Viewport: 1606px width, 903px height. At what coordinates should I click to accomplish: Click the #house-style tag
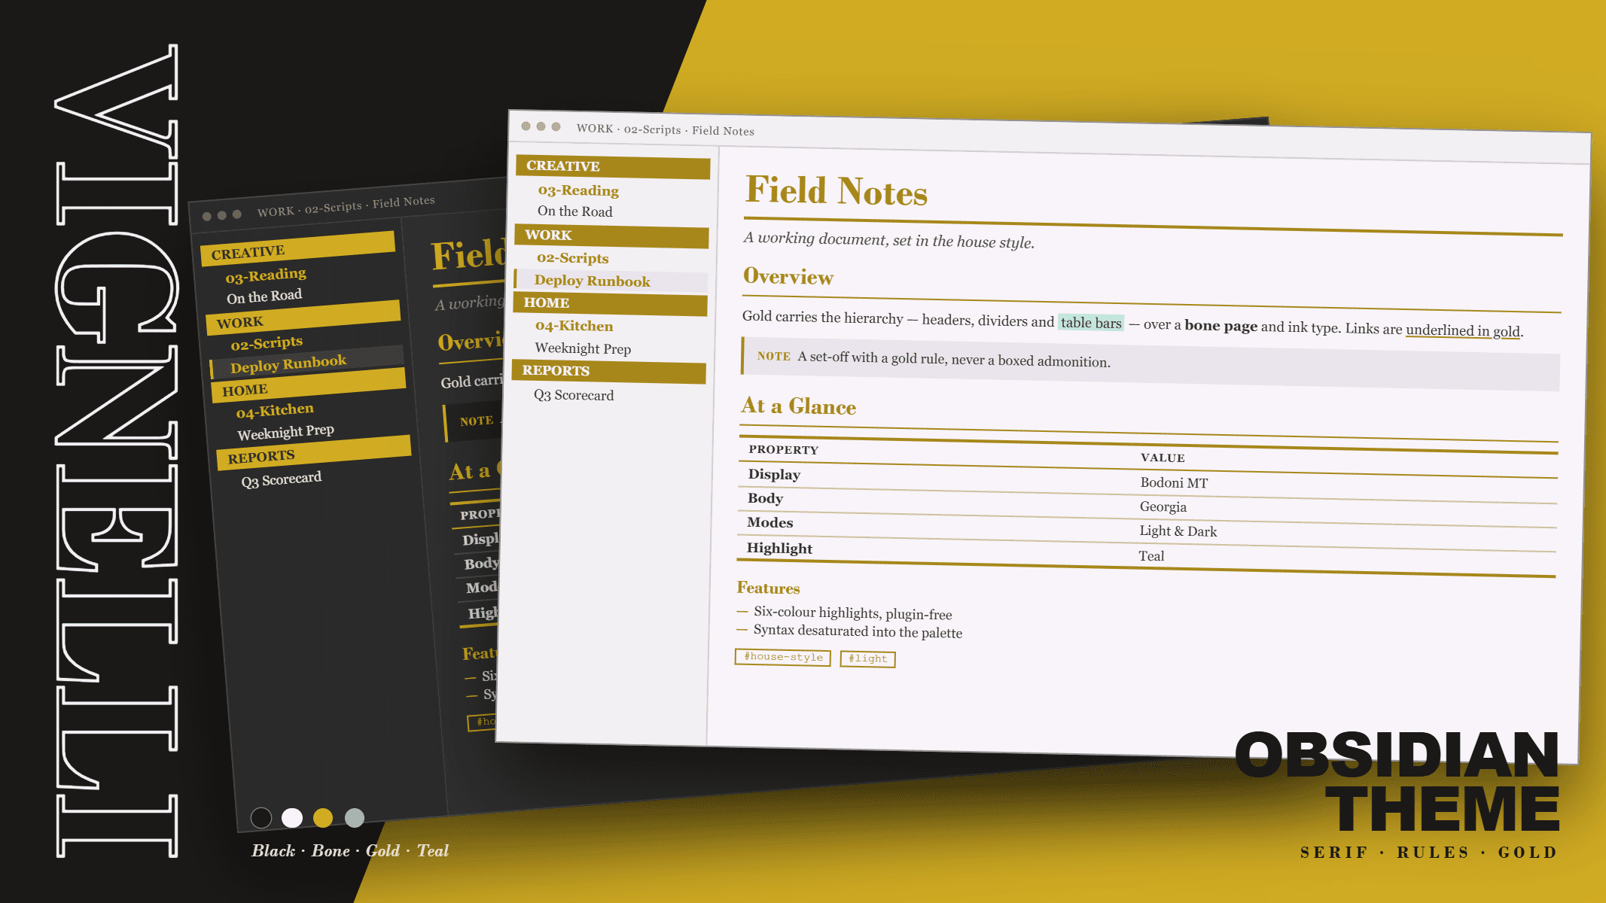[x=783, y=657]
